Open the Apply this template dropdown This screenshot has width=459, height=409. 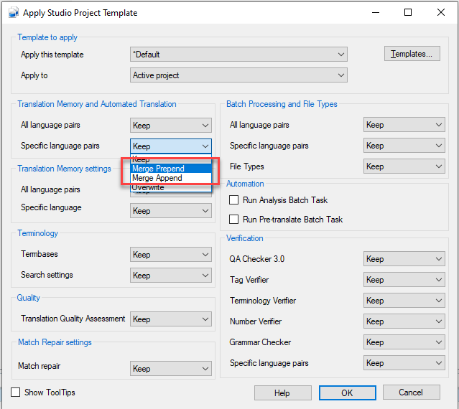pos(238,55)
